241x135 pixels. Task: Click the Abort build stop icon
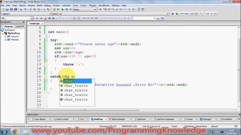70,9
